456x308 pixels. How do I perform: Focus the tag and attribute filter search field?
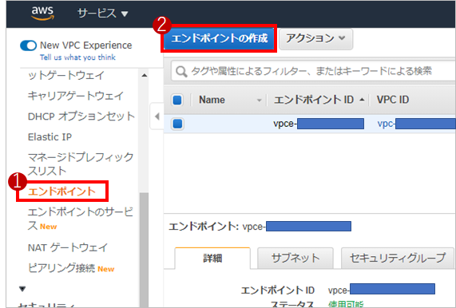pyautogui.click(x=313, y=71)
